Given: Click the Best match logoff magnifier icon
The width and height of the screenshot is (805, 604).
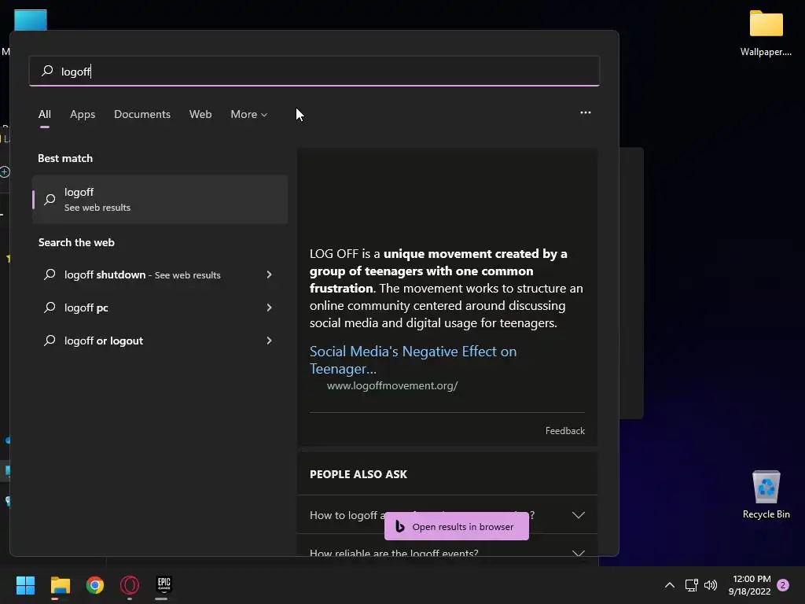Looking at the screenshot, I should [50, 199].
